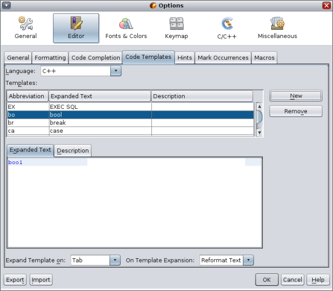Open the C/C++ options category
This screenshot has width=333, height=291.
[x=227, y=28]
